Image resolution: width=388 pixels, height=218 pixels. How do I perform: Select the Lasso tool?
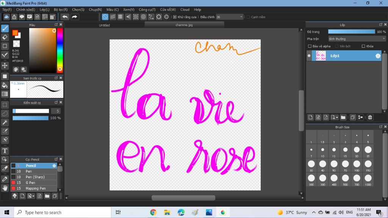(5, 114)
